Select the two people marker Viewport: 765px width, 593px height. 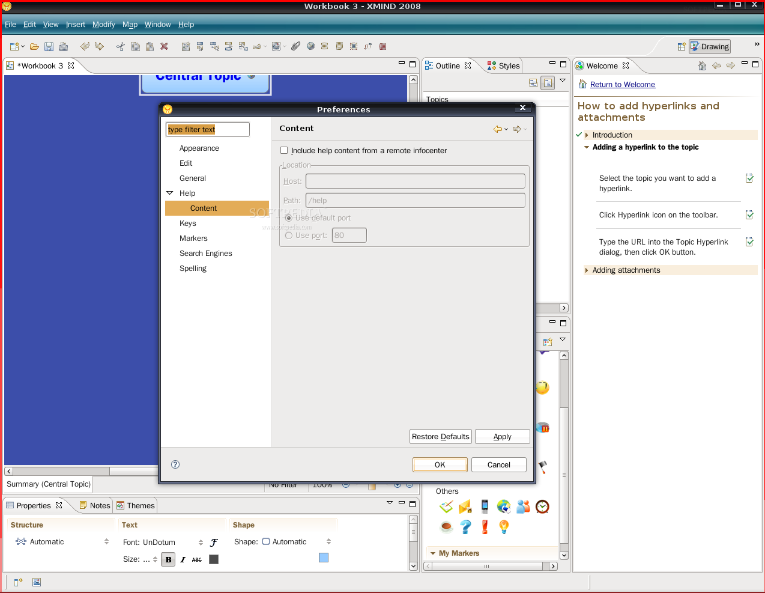(x=523, y=507)
